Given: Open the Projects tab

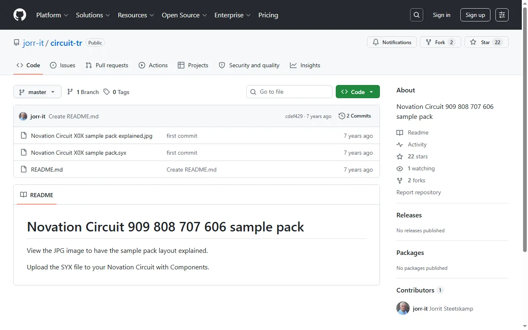Looking at the screenshot, I should coord(193,65).
